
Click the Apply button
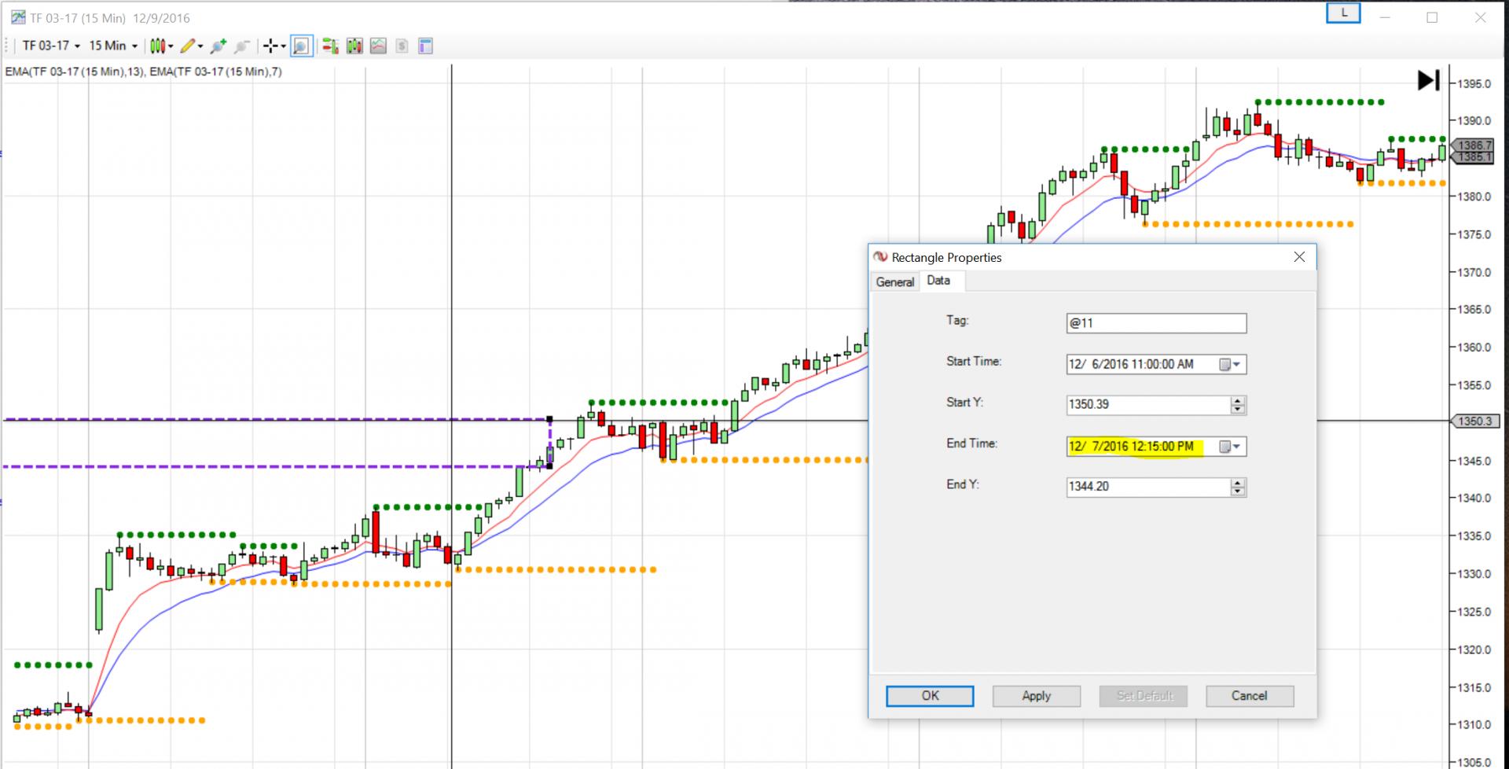1036,696
